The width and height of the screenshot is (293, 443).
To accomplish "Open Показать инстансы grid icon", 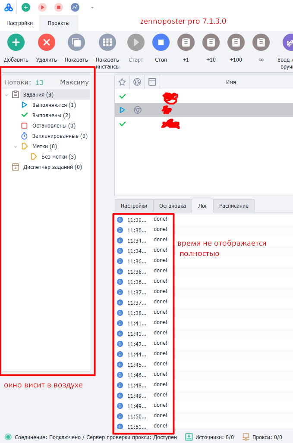I will pos(107,42).
